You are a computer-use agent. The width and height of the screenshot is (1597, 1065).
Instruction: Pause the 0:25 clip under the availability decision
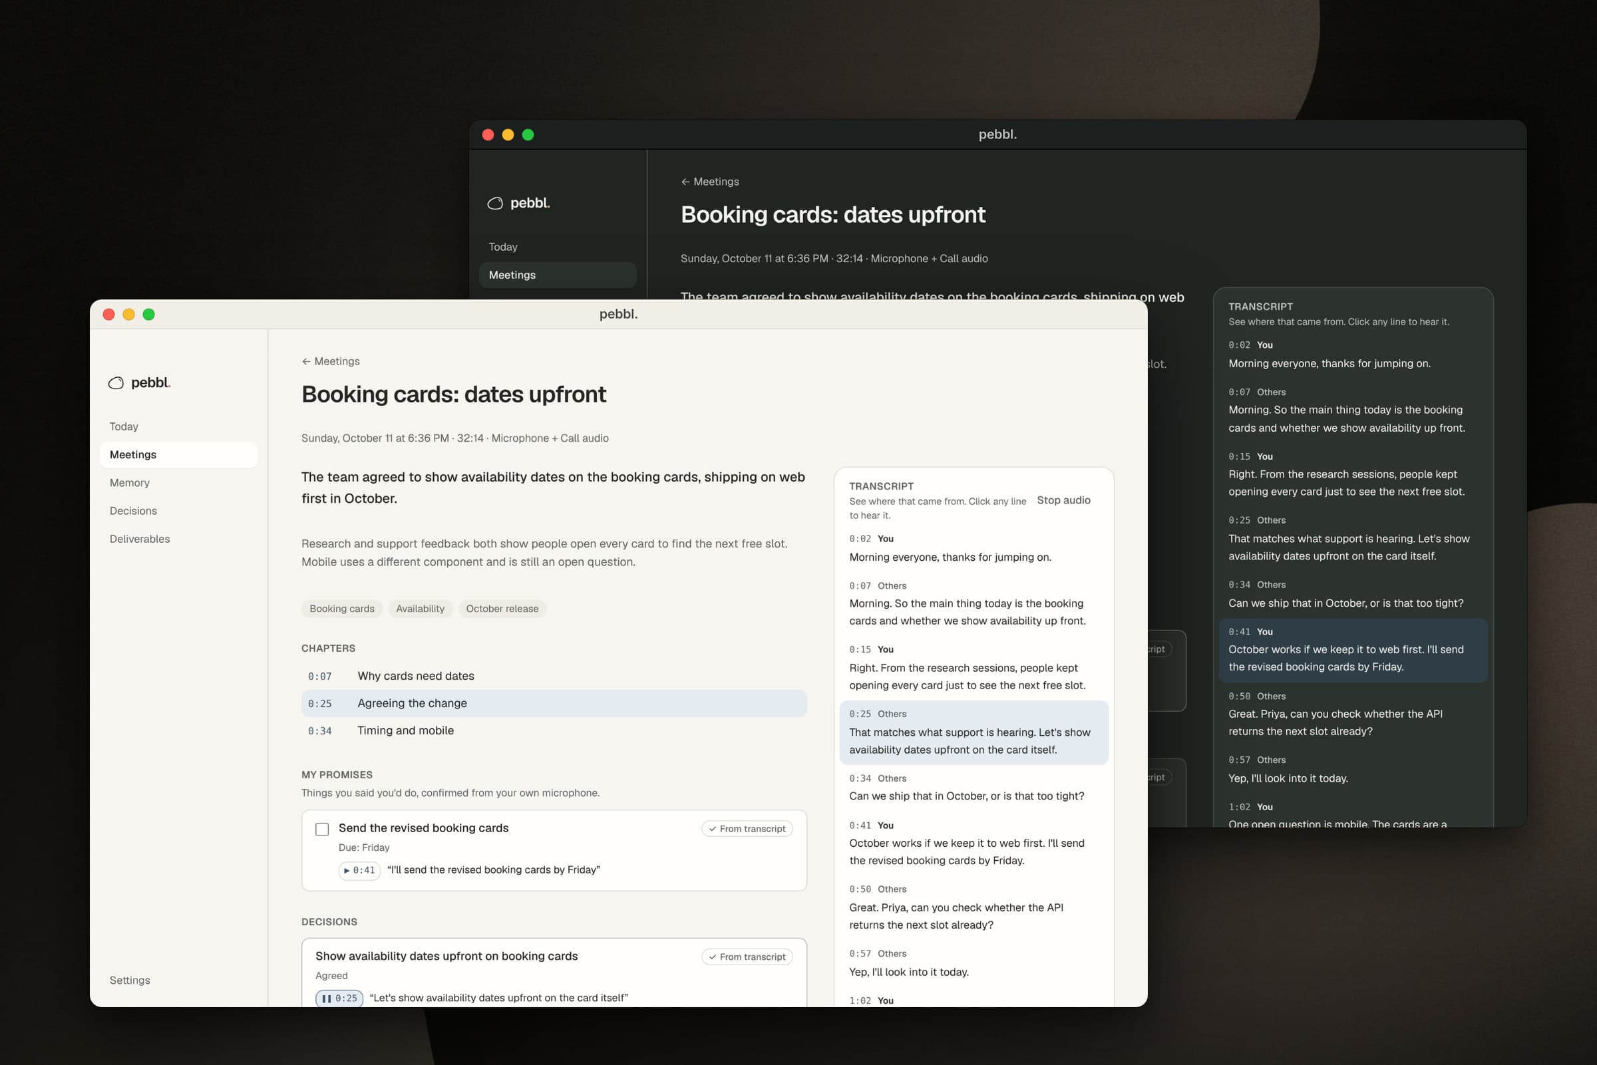pos(339,998)
